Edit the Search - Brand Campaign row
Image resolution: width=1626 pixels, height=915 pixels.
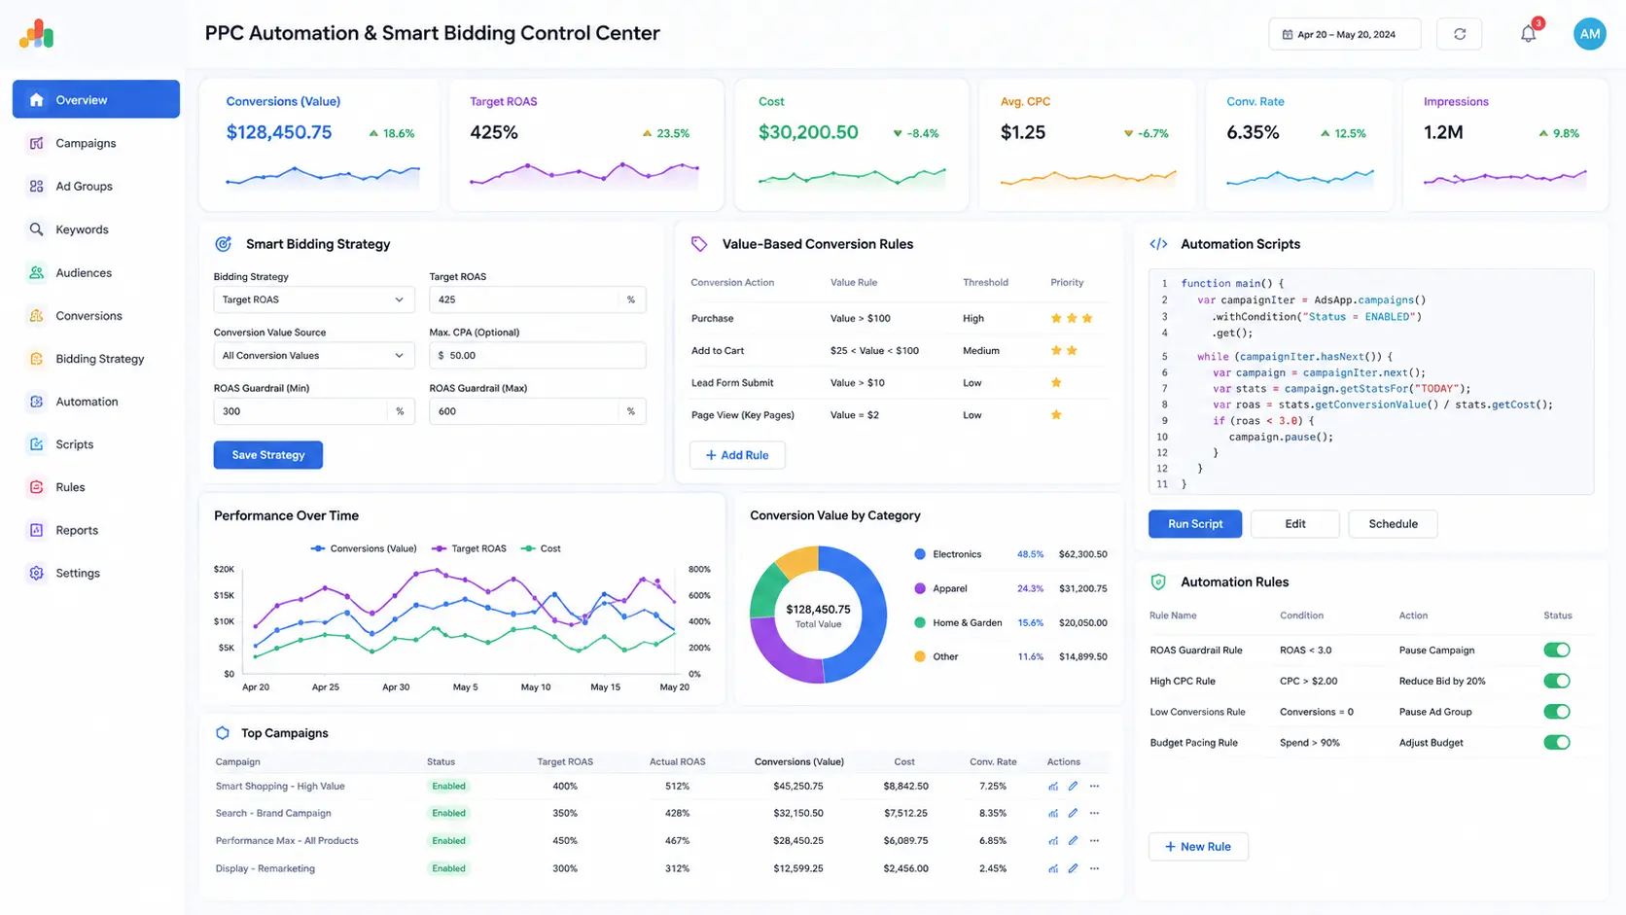pyautogui.click(x=1073, y=813)
